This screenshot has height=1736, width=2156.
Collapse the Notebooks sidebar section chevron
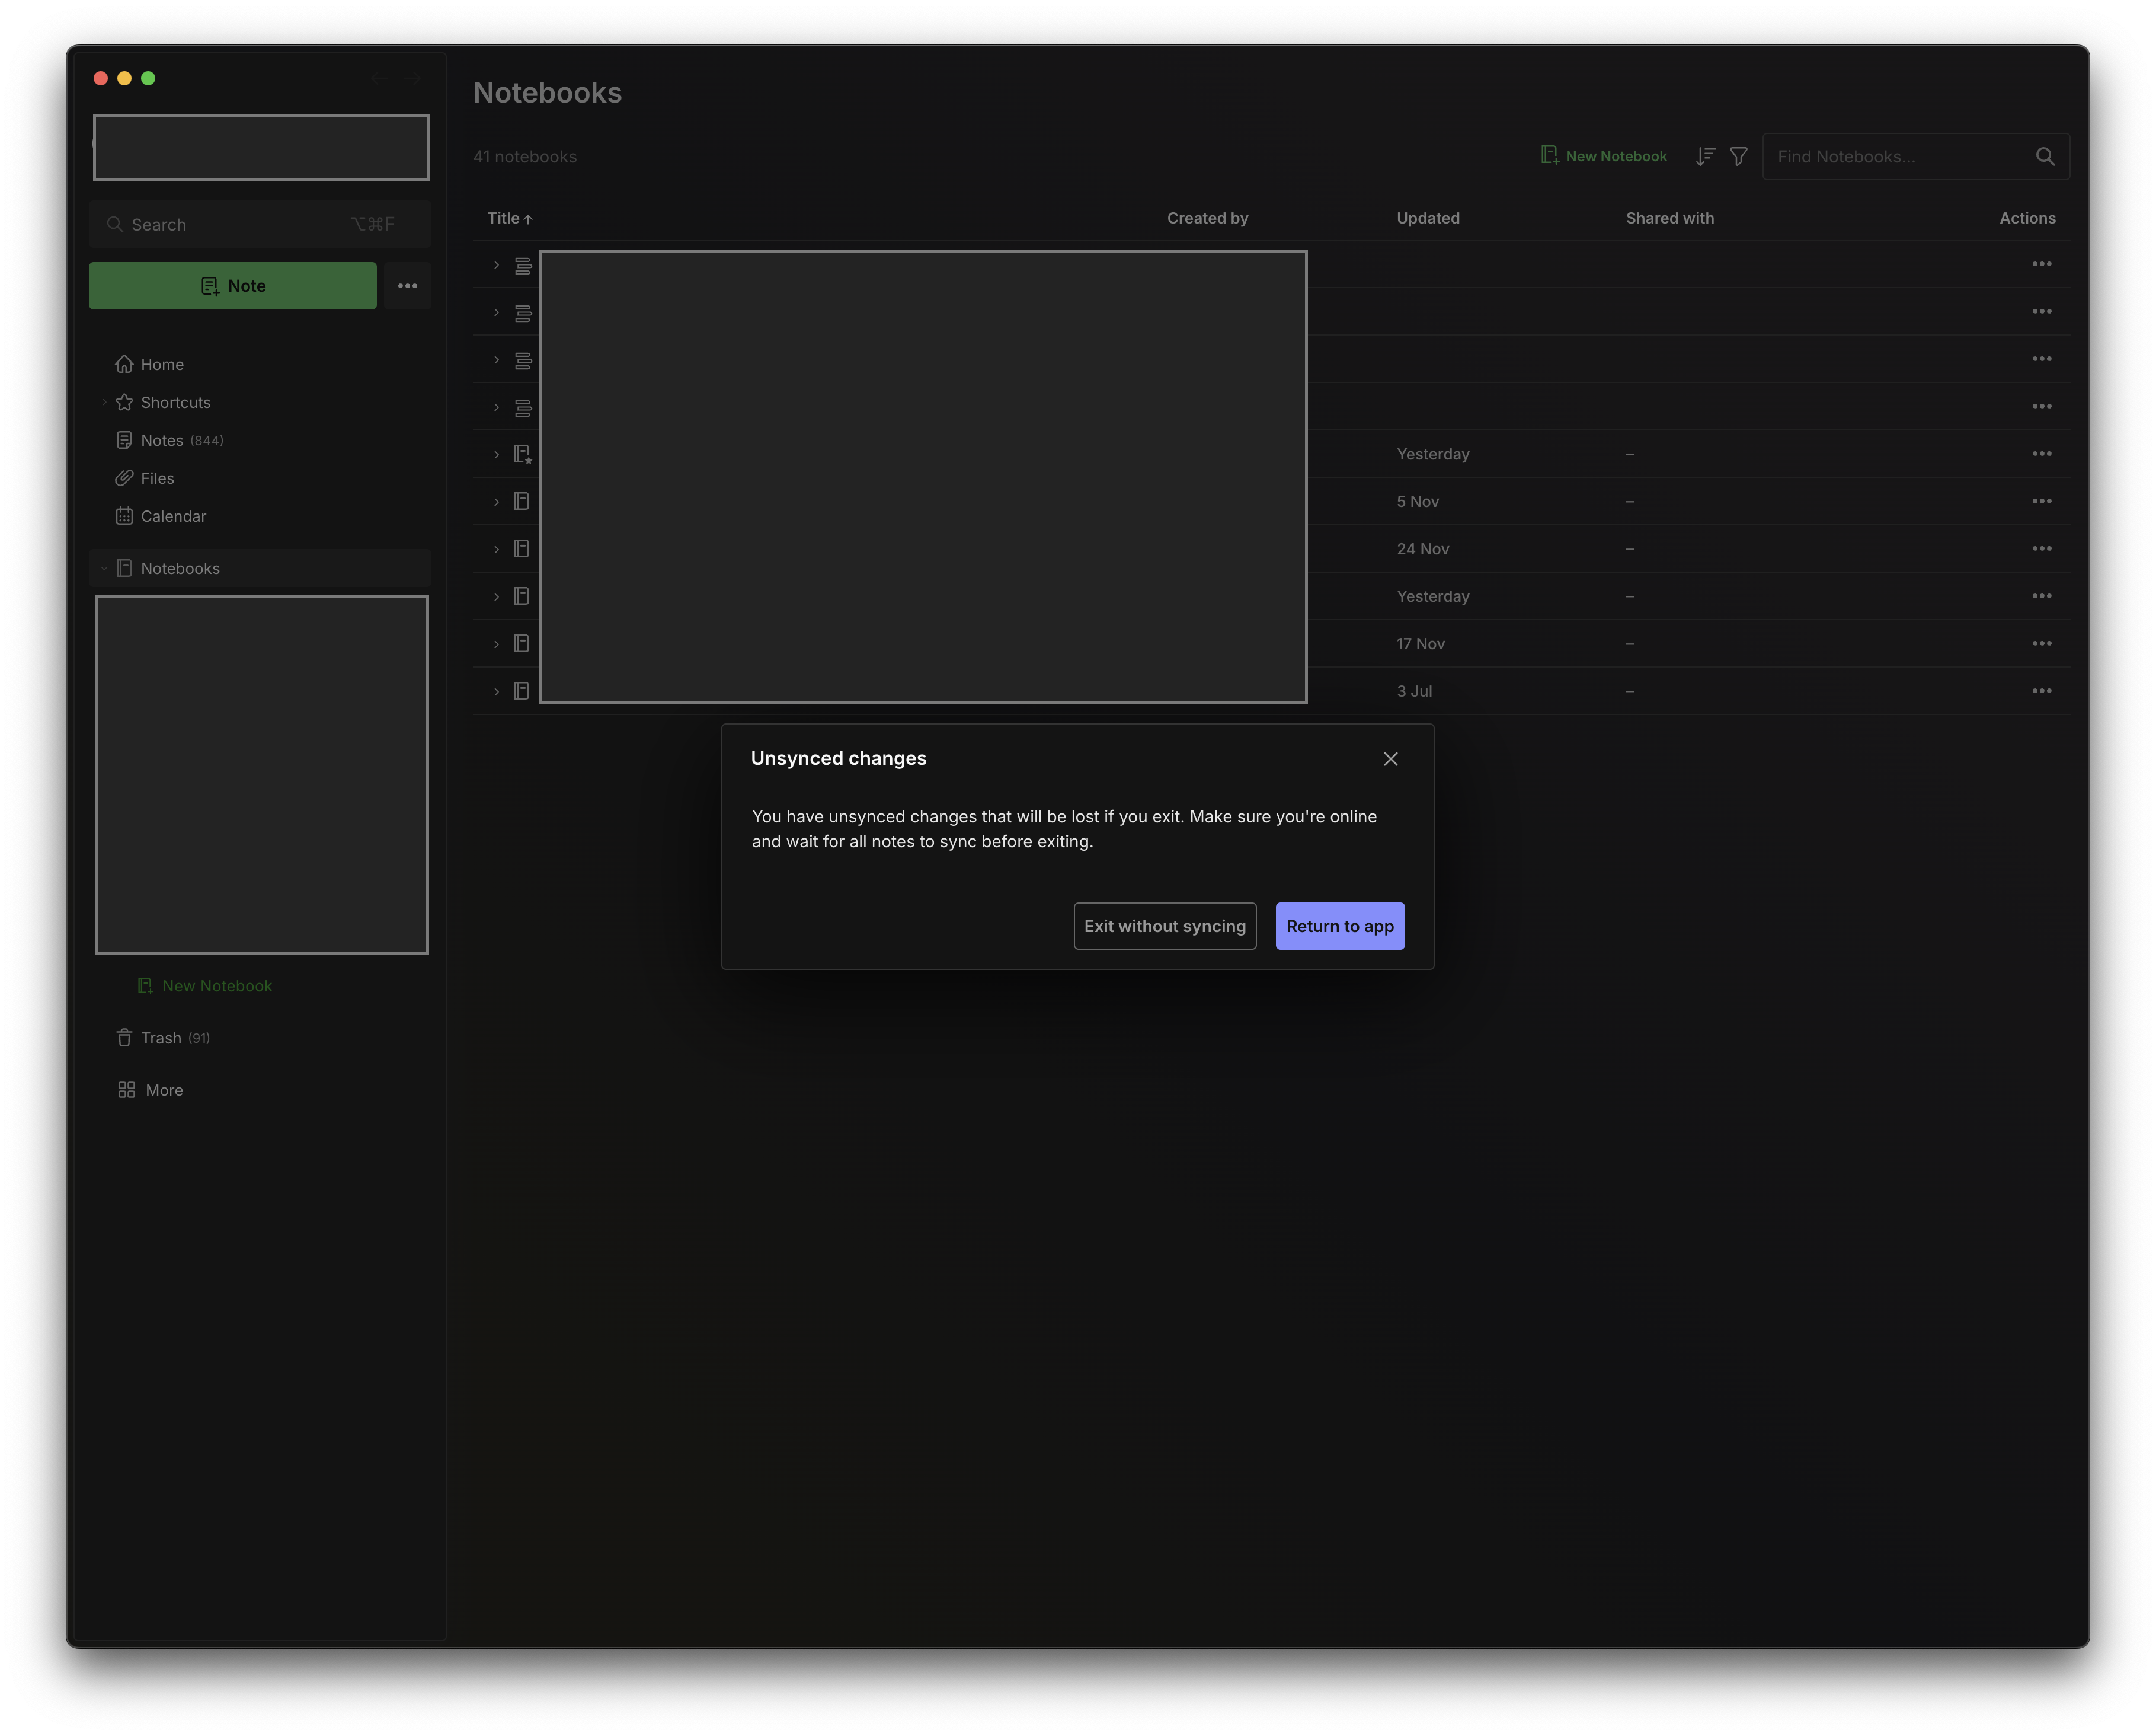point(104,569)
